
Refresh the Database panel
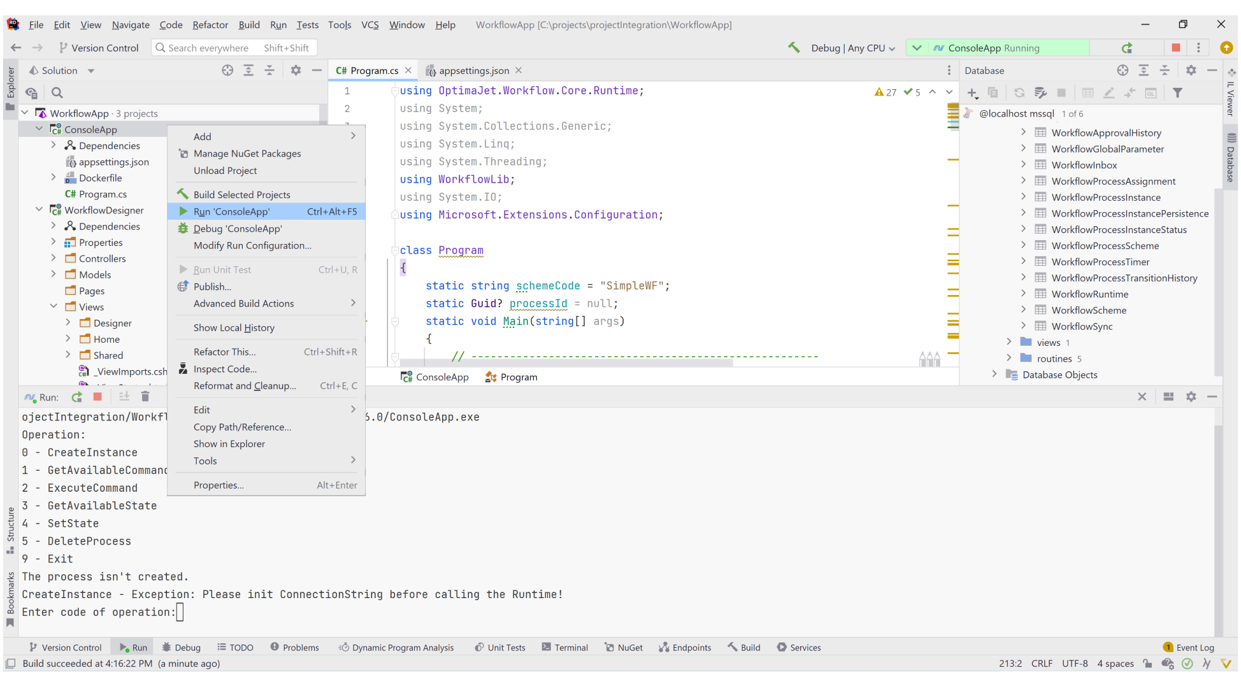pos(1019,93)
